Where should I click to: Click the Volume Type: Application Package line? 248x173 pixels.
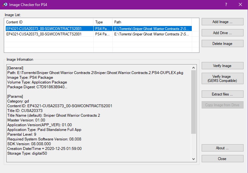(37, 82)
